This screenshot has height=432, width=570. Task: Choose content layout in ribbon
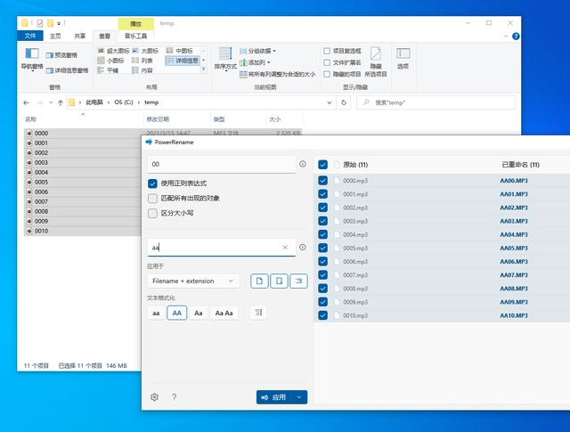142,70
